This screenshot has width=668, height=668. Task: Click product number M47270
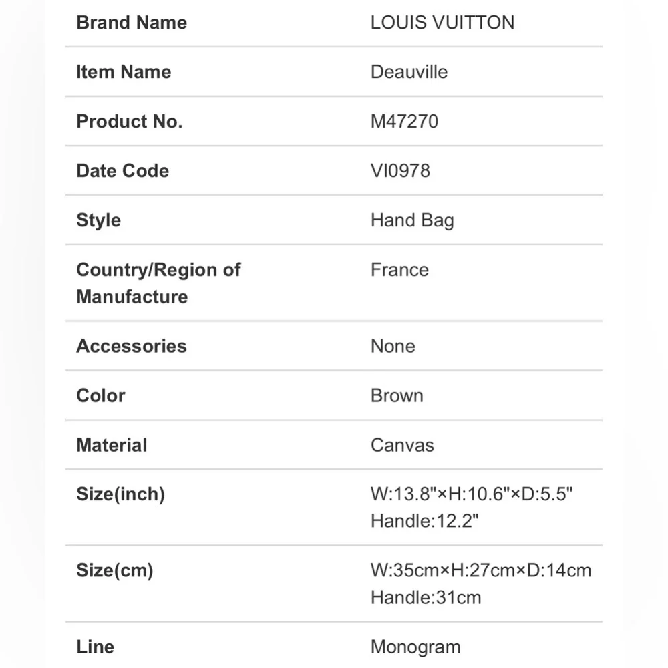point(404,122)
